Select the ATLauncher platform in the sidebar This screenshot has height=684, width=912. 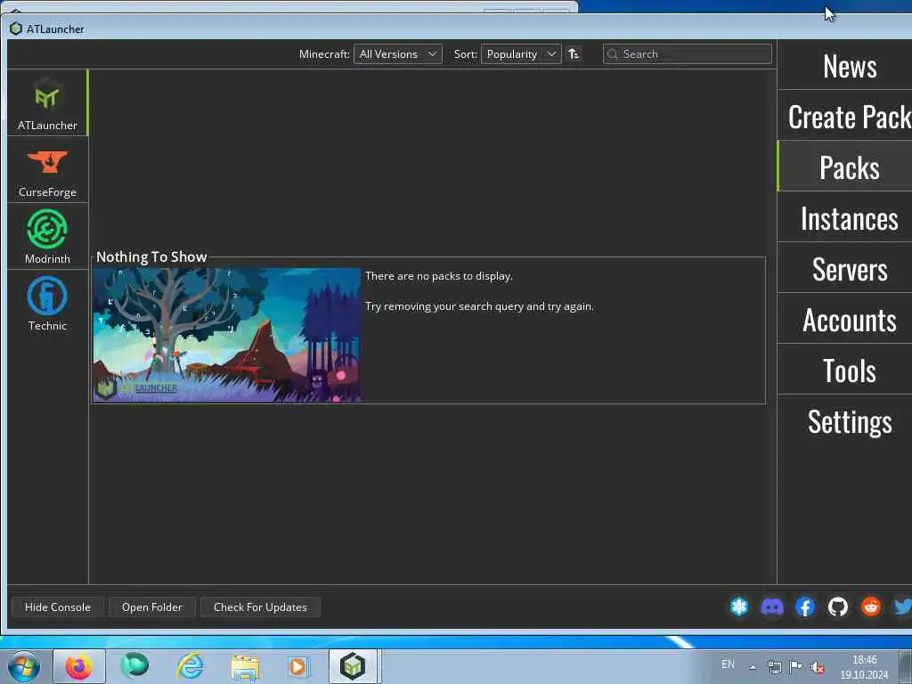point(47,103)
